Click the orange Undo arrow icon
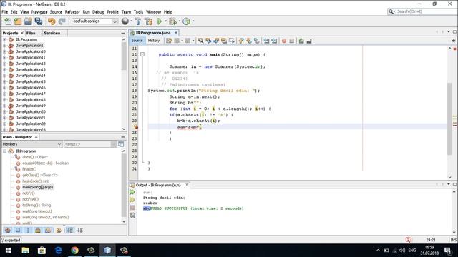 click(x=52, y=21)
